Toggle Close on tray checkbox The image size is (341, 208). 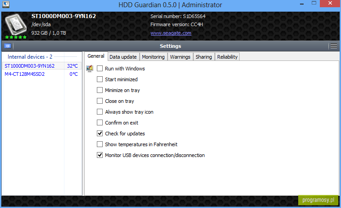(x=100, y=101)
